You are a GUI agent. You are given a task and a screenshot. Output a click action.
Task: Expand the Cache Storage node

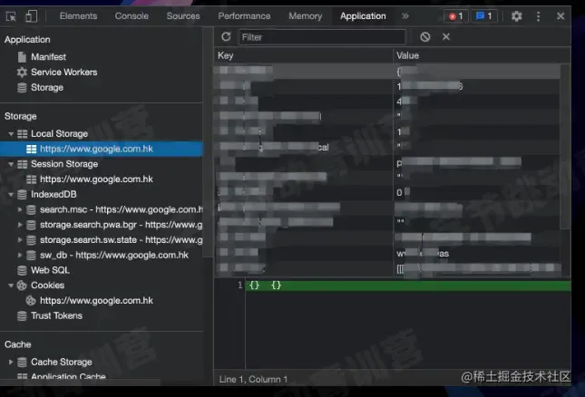[11, 362]
